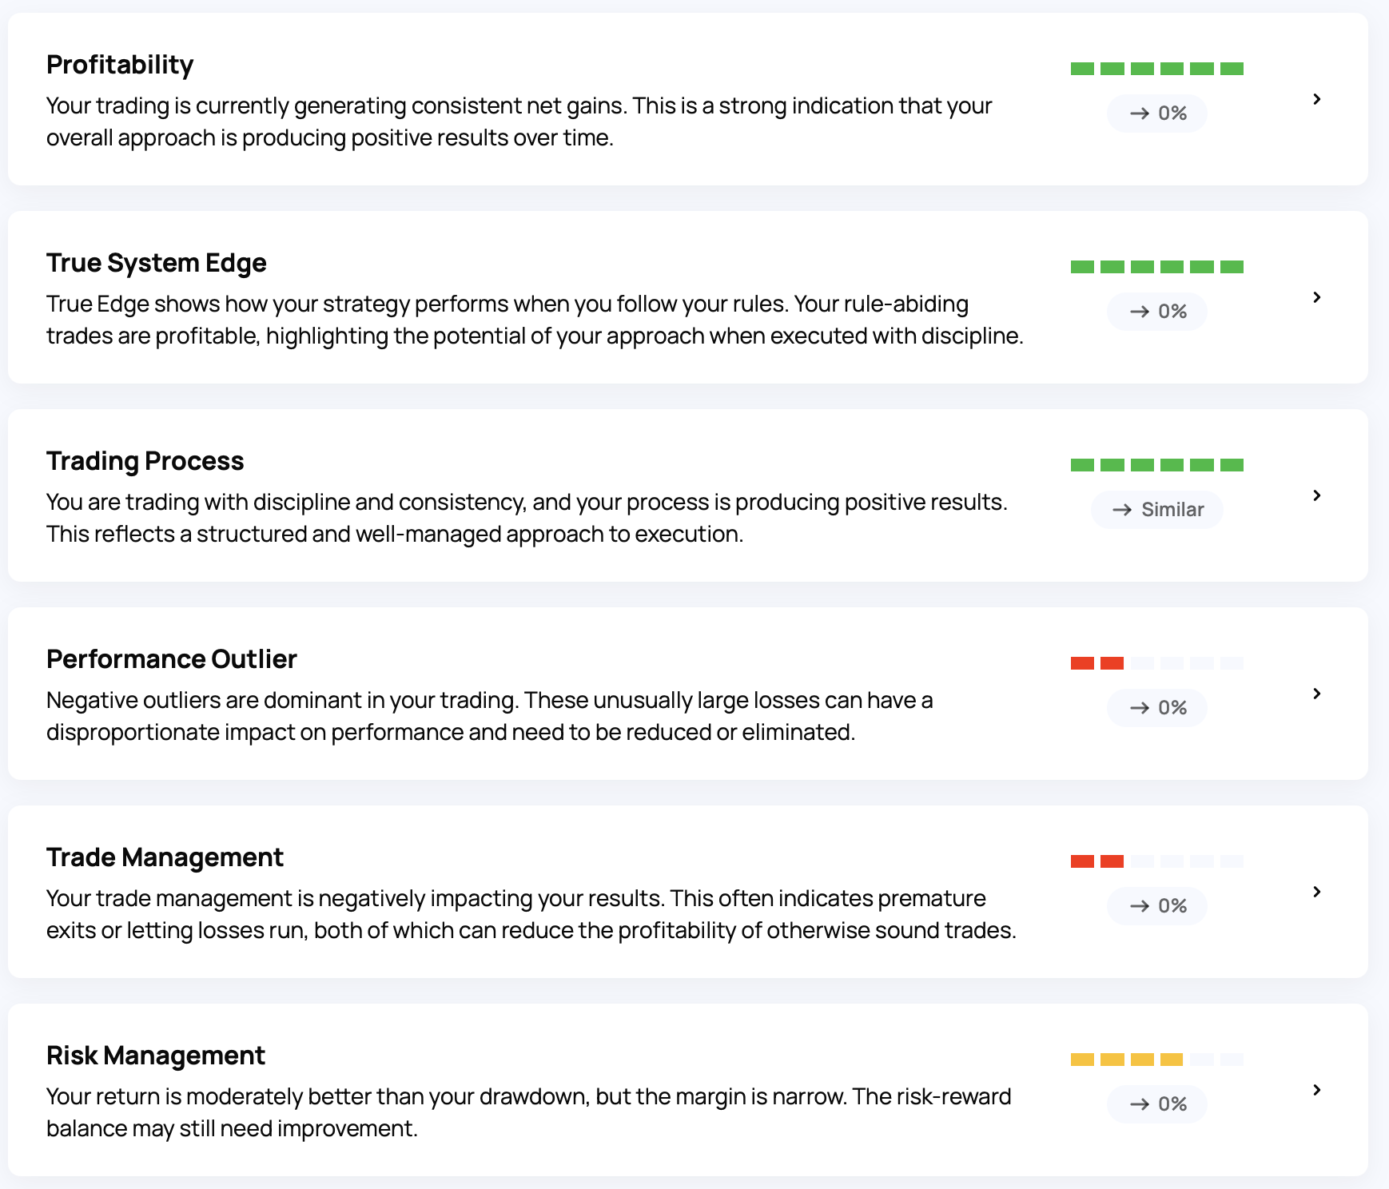1389x1189 pixels.
Task: Click the green Profitability score bar
Action: coord(1157,69)
